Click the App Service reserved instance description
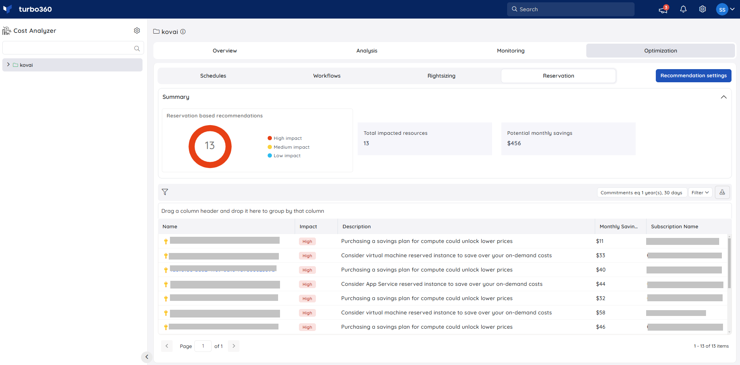 [442, 284]
